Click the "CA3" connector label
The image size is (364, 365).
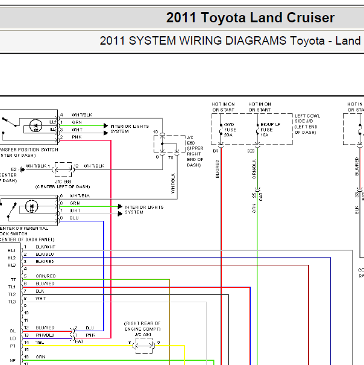point(260,197)
